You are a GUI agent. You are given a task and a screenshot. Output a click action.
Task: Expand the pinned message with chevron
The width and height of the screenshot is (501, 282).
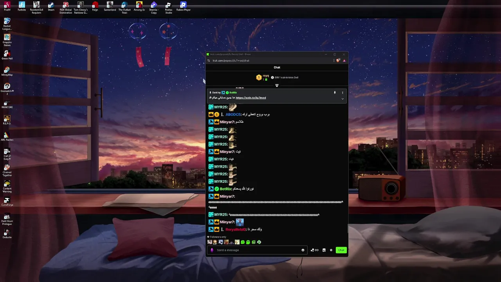(x=342, y=99)
